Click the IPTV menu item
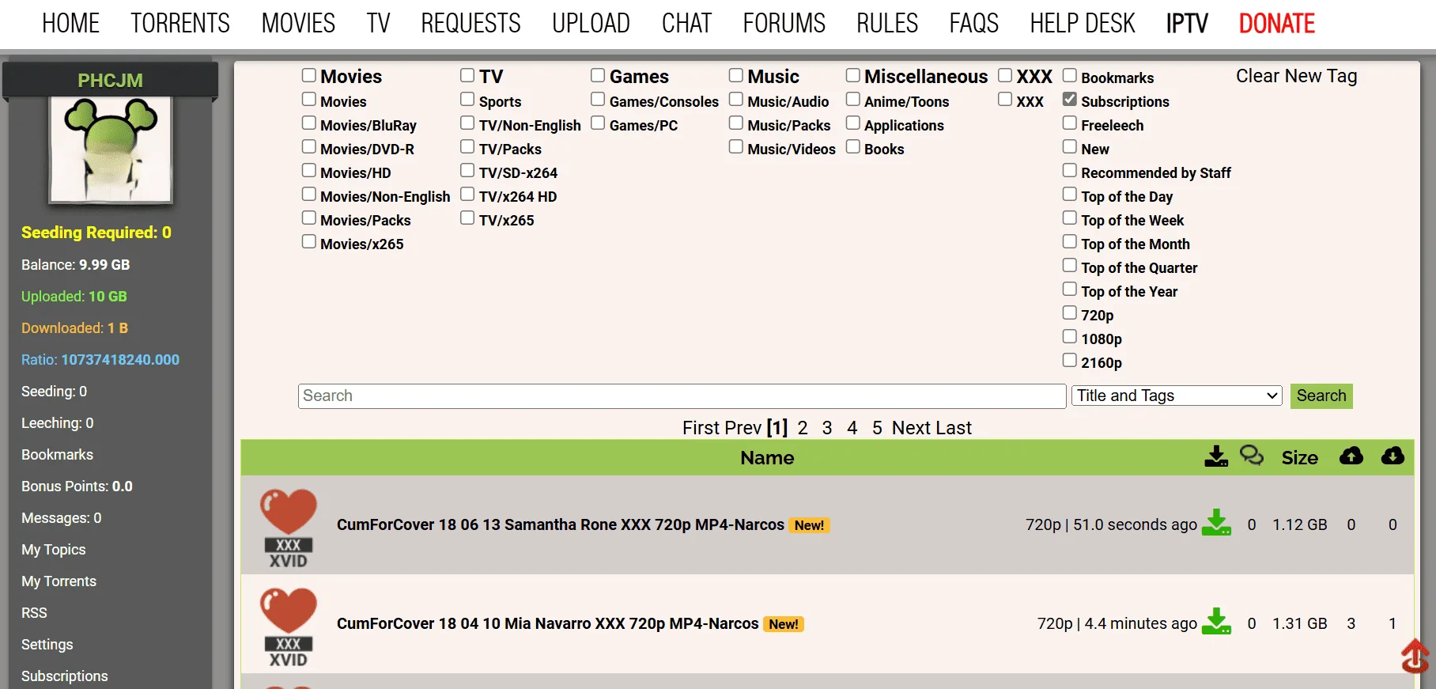 click(x=1187, y=24)
